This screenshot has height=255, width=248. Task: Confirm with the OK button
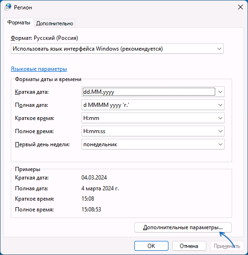[x=151, y=246]
